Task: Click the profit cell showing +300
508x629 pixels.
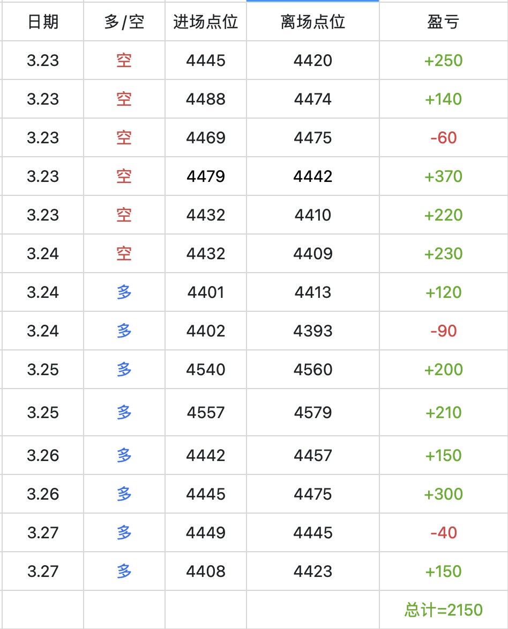Action: coord(443,494)
